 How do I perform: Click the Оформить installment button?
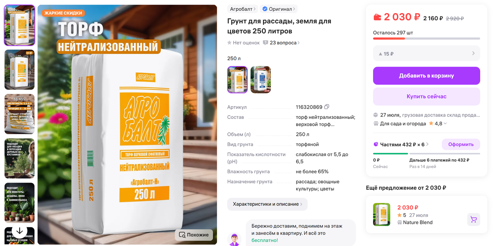click(461, 144)
